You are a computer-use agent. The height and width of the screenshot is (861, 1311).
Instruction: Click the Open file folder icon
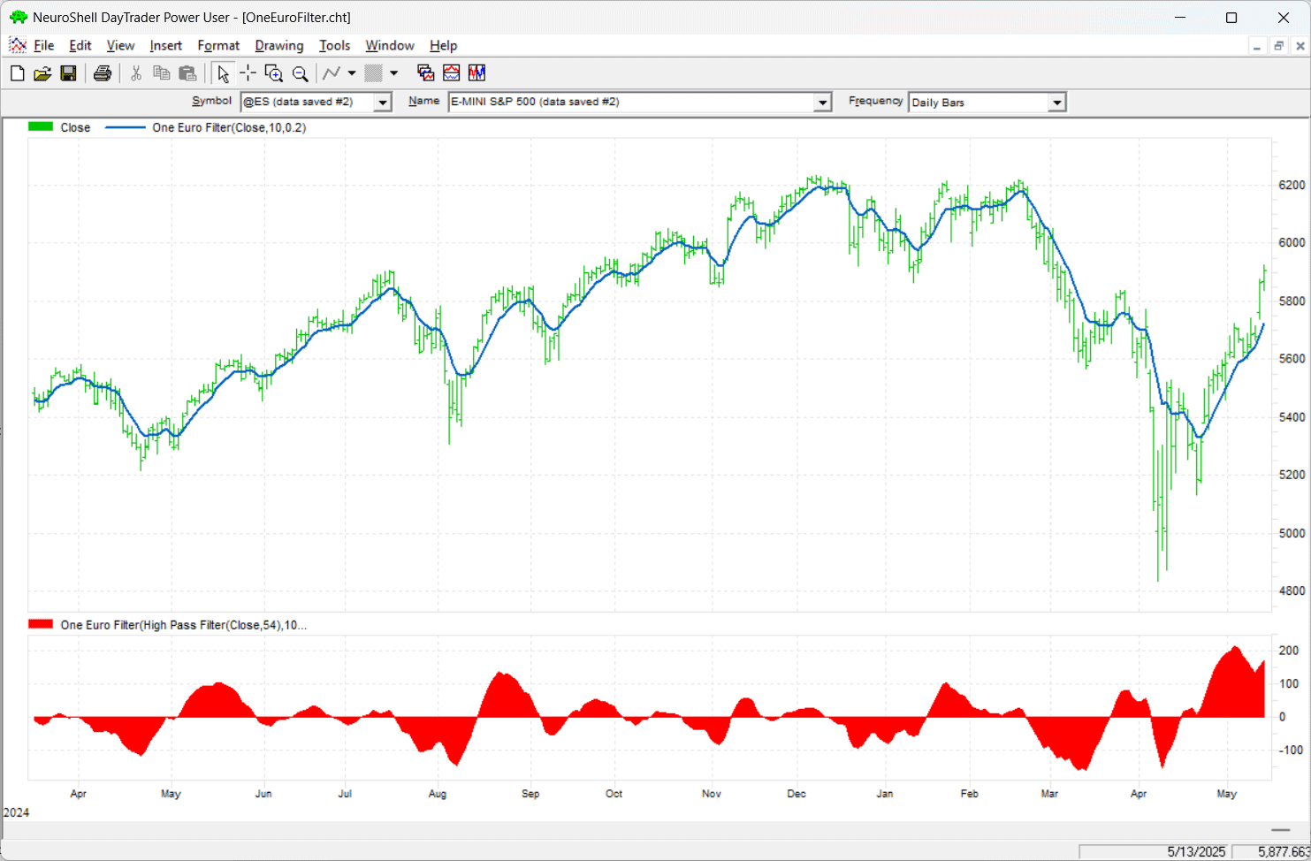tap(42, 73)
